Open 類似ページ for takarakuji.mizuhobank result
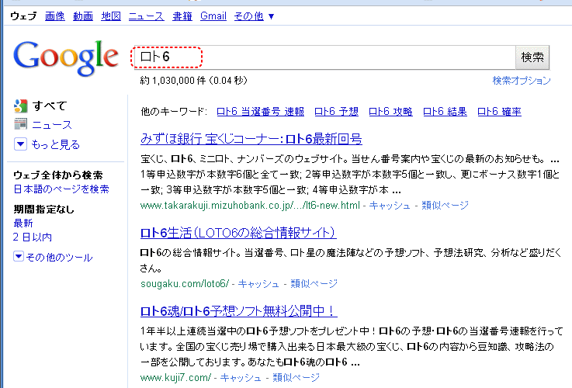Screen dimensions: 572x388 click(x=445, y=206)
